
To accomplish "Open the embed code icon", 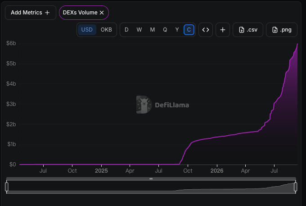I will (206, 30).
